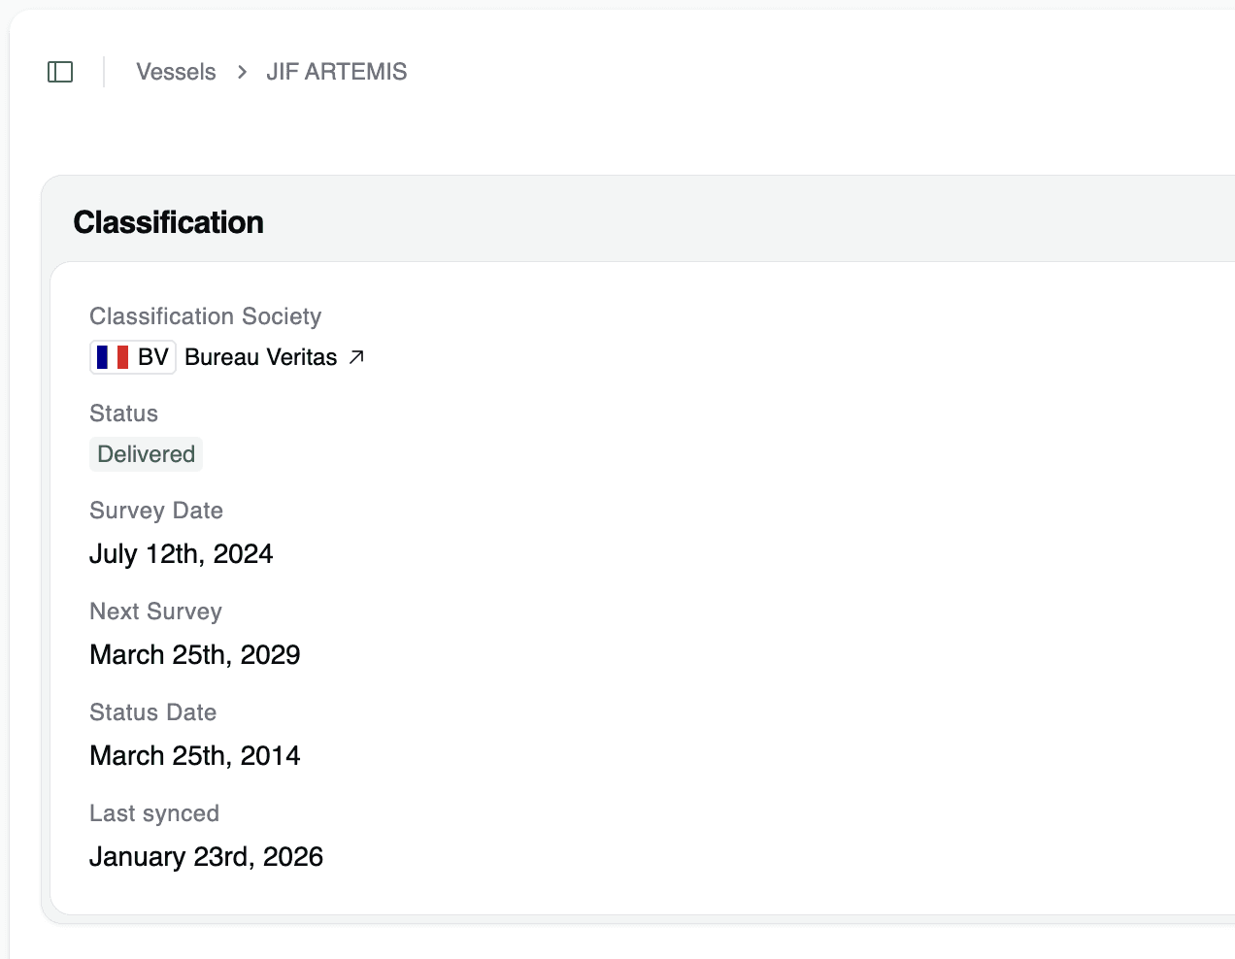The image size is (1235, 959).
Task: Click the external link arrow icon
Action: tap(356, 357)
